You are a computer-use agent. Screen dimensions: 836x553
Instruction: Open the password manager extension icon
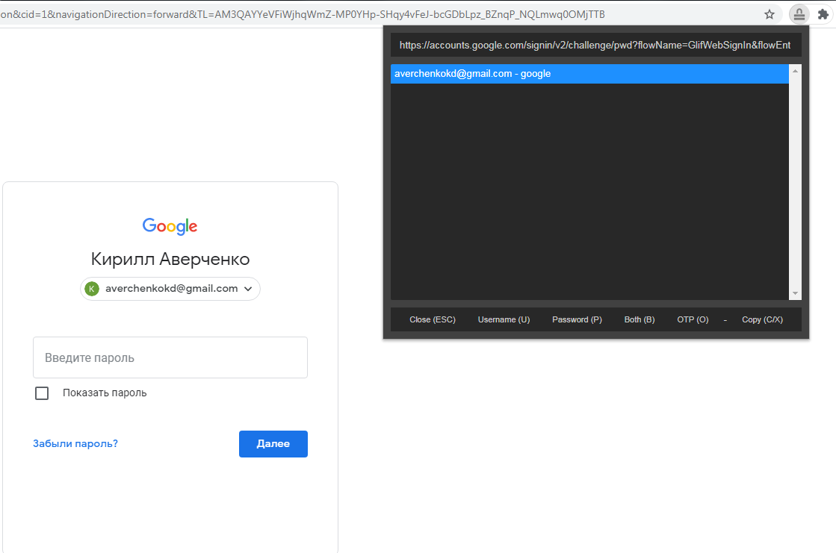799,14
